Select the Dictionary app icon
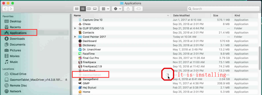Image resolution: width=262 pixels, height=95 pixels. [x=80, y=45]
